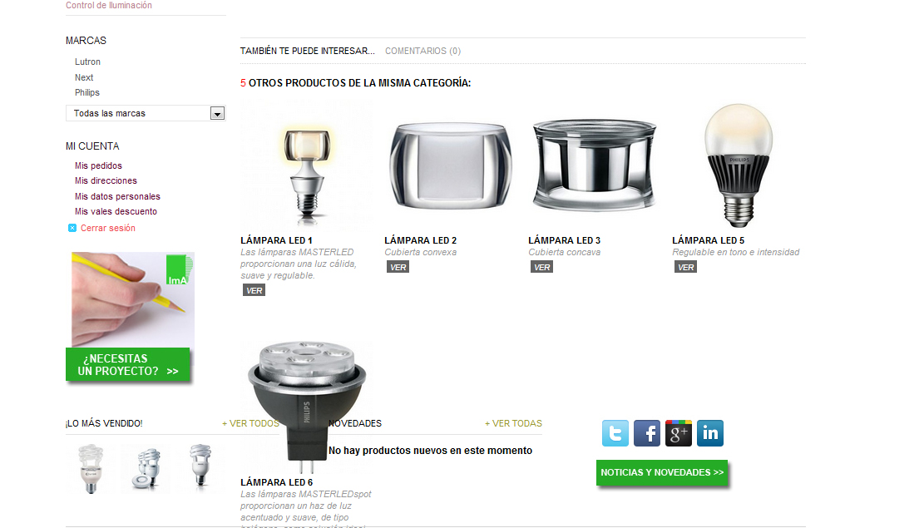This screenshot has width=924, height=528.
Task: Open Mis pedidos account link
Action: (98, 165)
